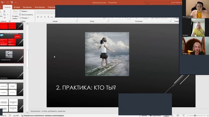Expand the Copy options arrow

click(x=8, y=15)
